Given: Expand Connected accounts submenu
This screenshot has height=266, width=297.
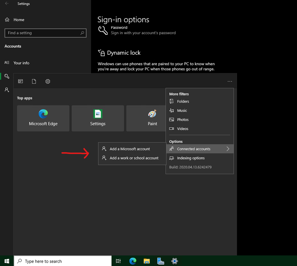Looking at the screenshot, I should 200,149.
